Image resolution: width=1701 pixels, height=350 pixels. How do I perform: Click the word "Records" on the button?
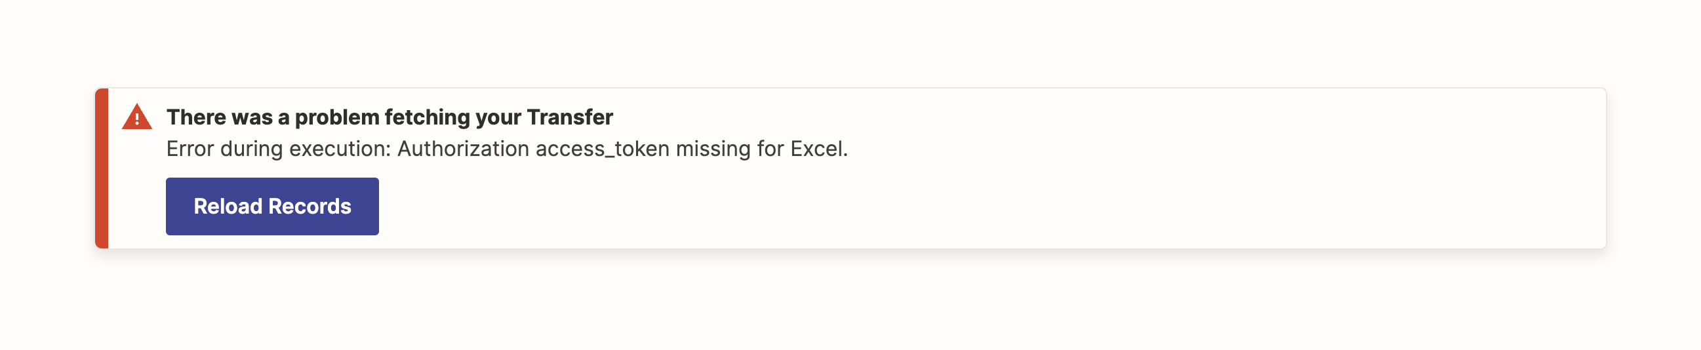pyautogui.click(x=310, y=206)
